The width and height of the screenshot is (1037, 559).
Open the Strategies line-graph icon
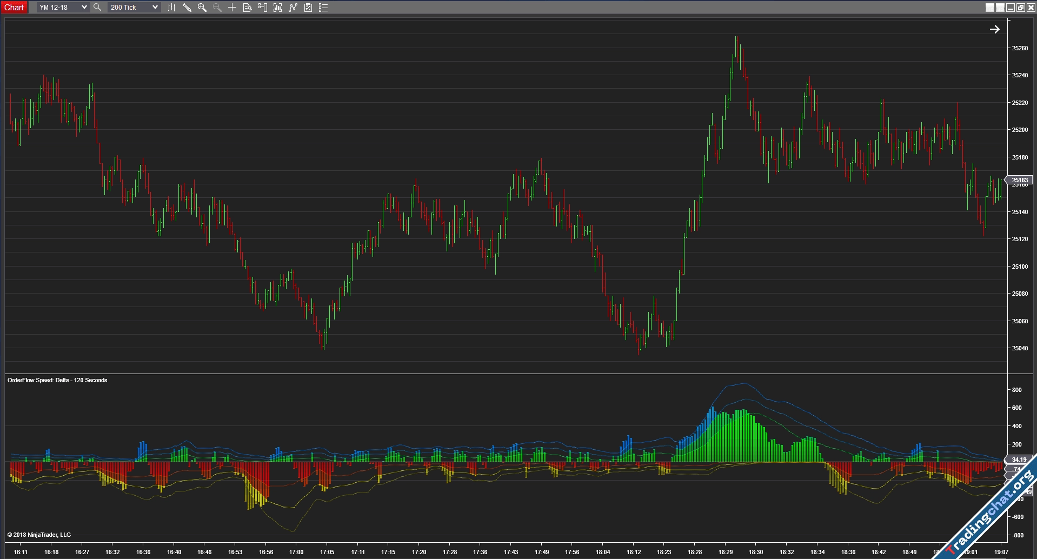(x=293, y=8)
